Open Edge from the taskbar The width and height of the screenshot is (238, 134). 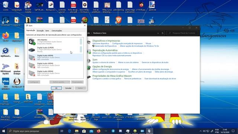click(x=70, y=131)
